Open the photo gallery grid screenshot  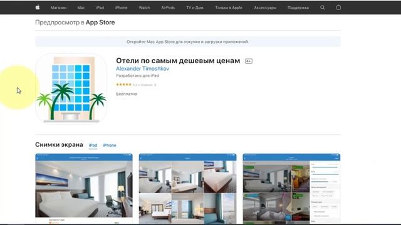(187, 189)
